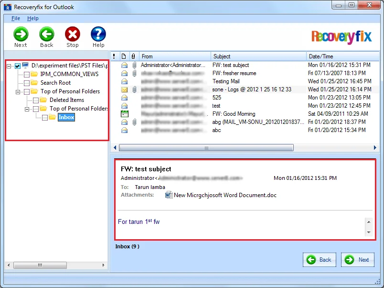Open the Word document attachment icon

[x=169, y=195]
